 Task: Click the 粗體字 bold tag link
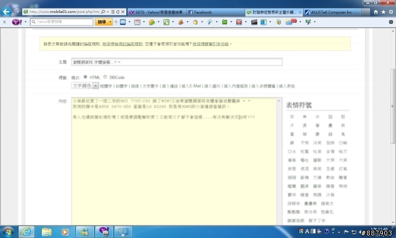tap(106, 86)
